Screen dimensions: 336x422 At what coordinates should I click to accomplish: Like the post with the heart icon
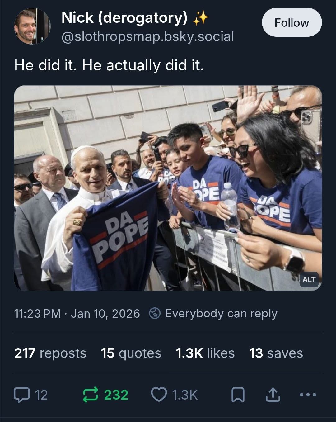[x=159, y=395]
